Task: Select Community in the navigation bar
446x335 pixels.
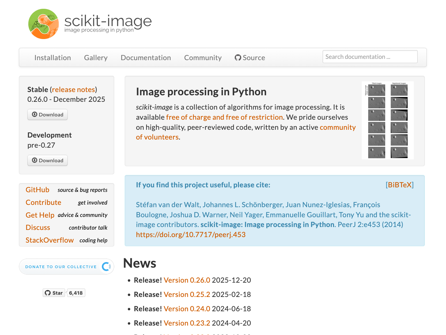Action: (203, 58)
